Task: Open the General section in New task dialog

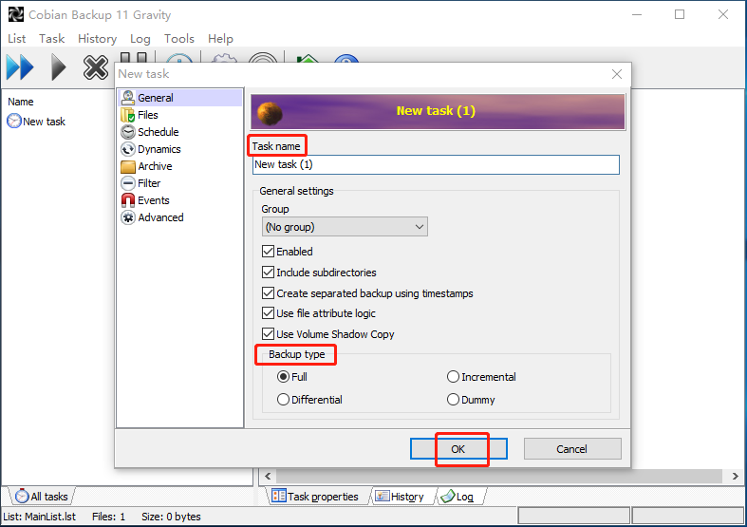Action: tap(180, 98)
